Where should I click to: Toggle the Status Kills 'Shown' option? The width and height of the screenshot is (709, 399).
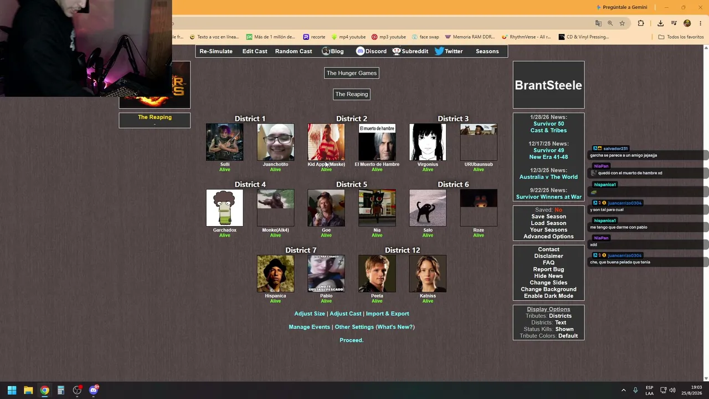[x=564, y=329]
